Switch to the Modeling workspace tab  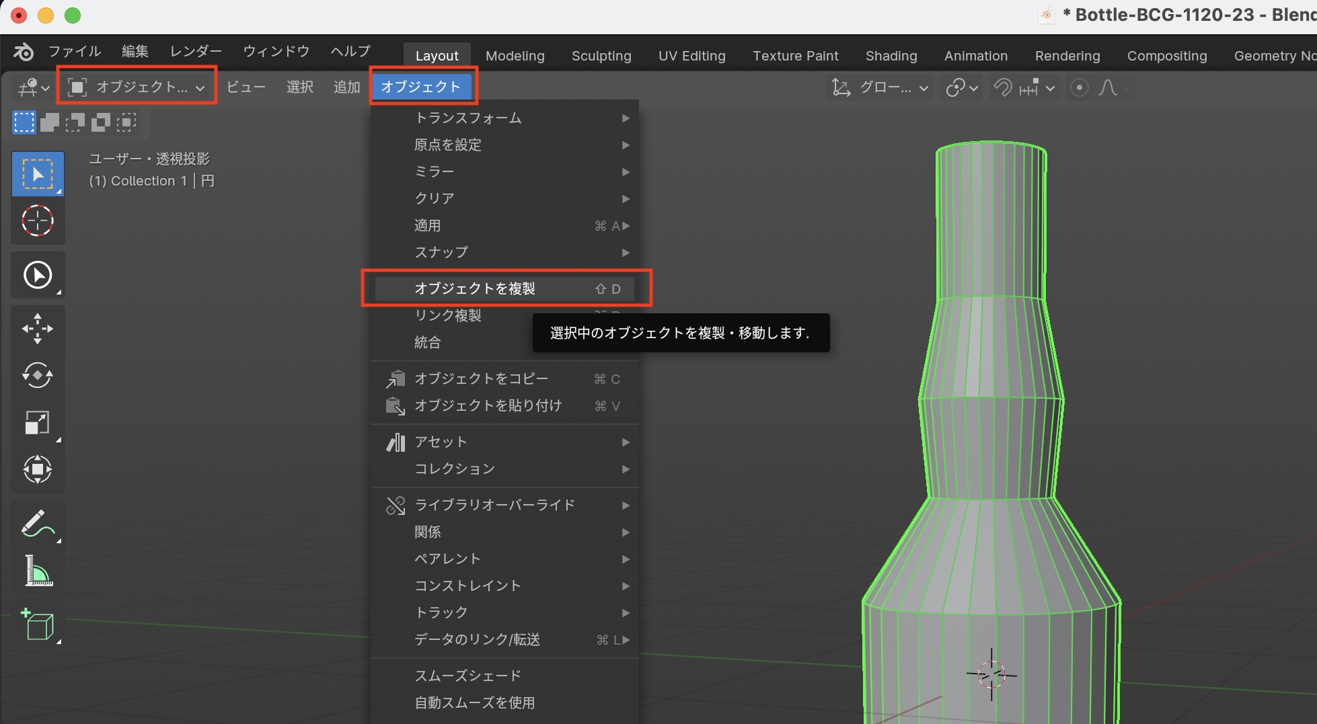515,56
